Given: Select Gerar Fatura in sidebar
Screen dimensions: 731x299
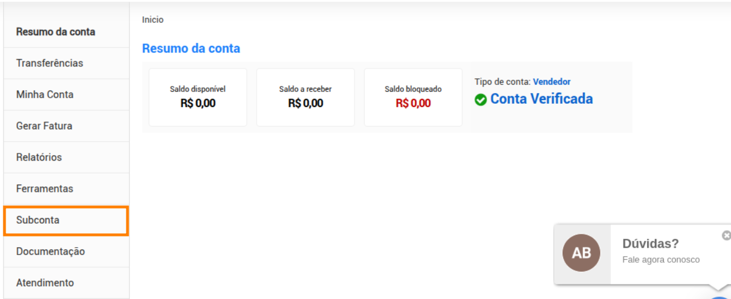Looking at the screenshot, I should (66, 126).
